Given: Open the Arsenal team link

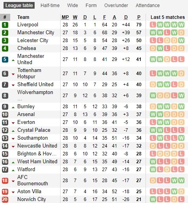Looking at the screenshot, I should (x=26, y=114).
